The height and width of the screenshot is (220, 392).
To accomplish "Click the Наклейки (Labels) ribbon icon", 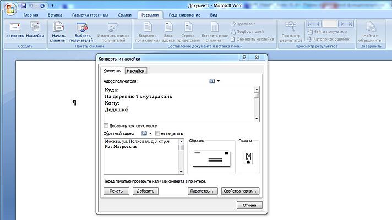I will [x=35, y=30].
